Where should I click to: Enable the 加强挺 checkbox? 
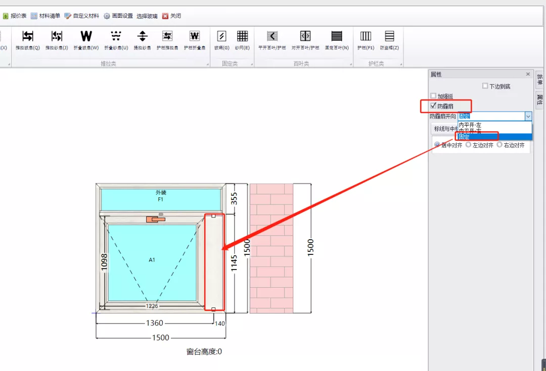[x=433, y=96]
